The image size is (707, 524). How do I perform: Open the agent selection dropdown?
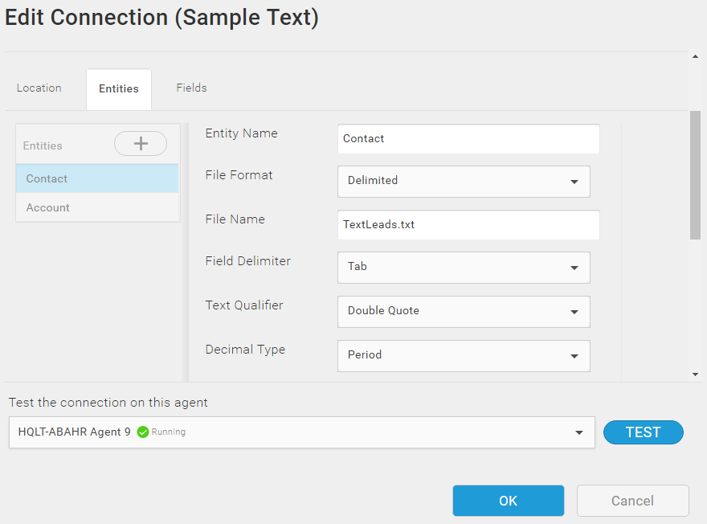(x=301, y=432)
